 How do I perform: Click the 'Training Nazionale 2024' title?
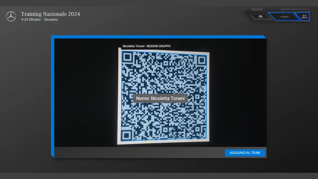click(51, 14)
